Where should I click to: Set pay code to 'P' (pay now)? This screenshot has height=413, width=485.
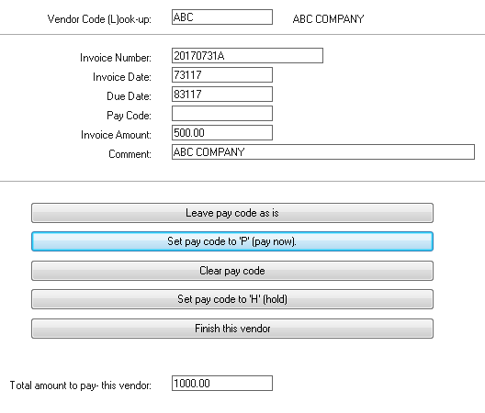[x=232, y=241]
